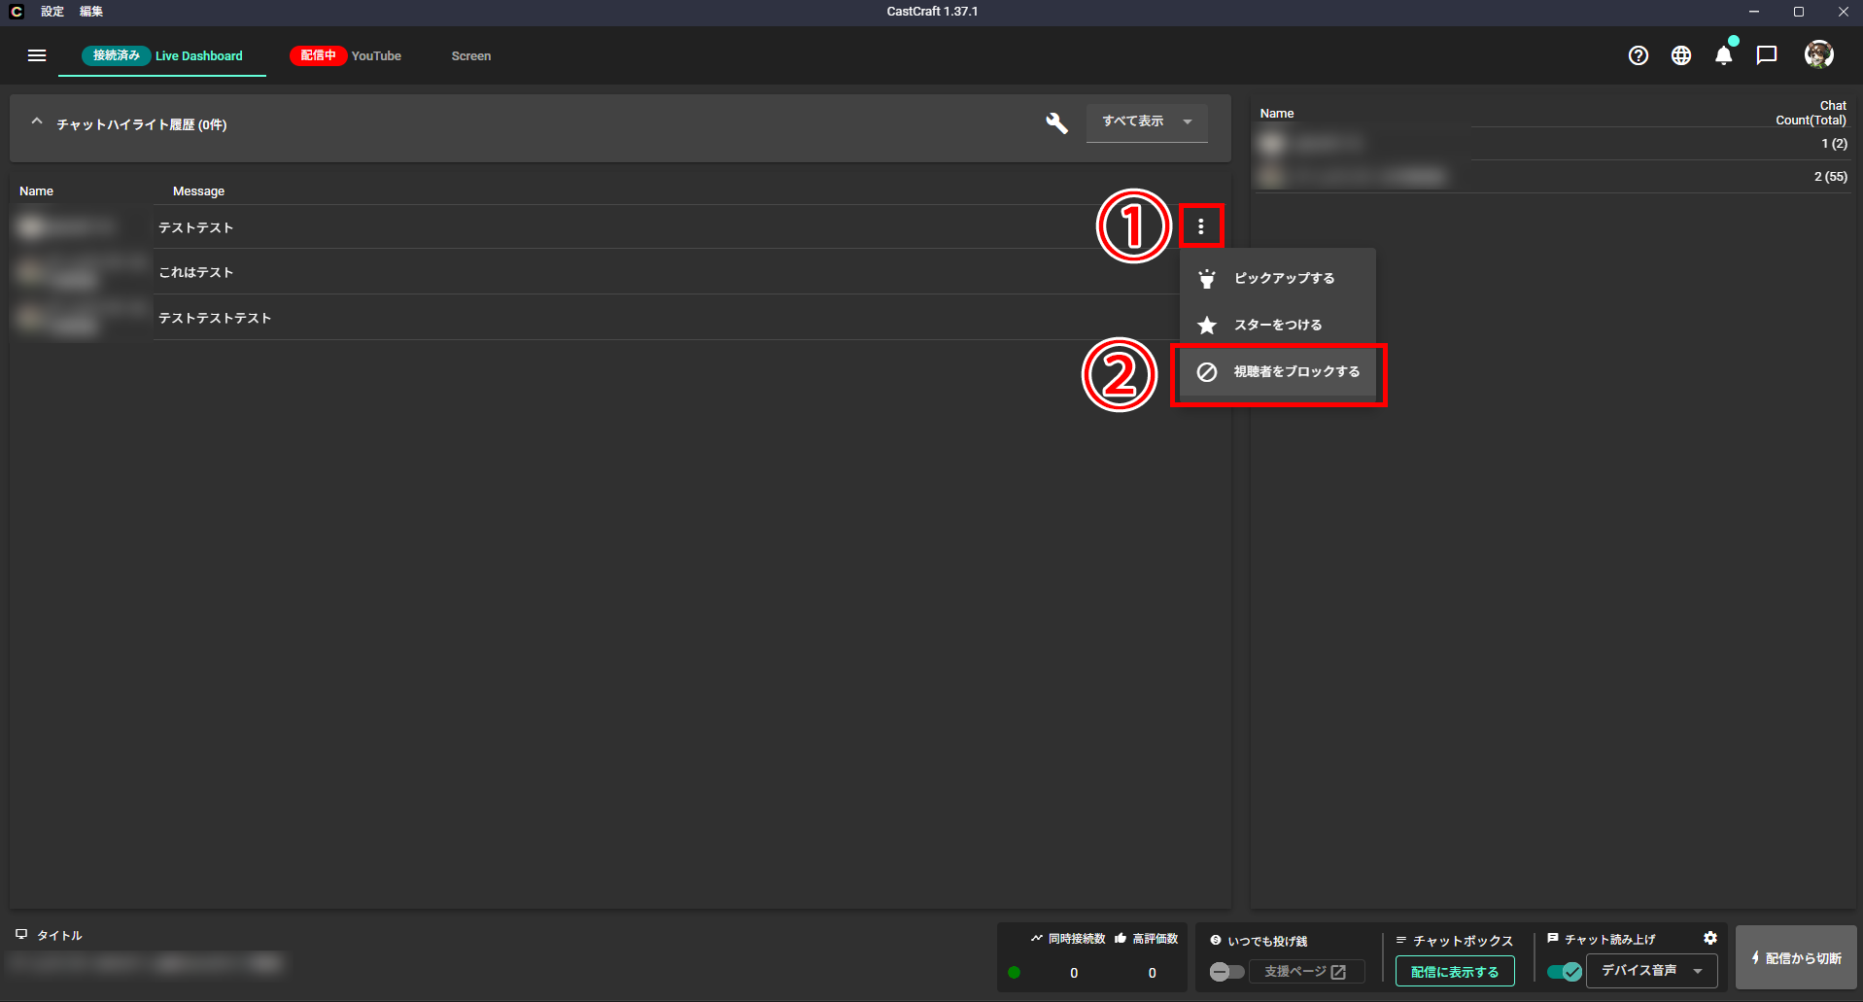1863x1002 pixels.
Task: Click the 配信に表示する button
Action: click(x=1455, y=972)
